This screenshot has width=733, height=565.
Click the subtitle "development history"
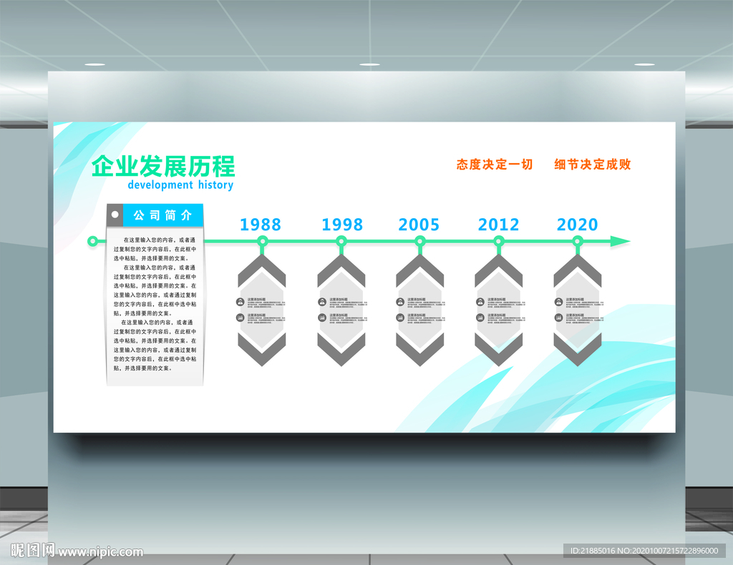tap(180, 185)
